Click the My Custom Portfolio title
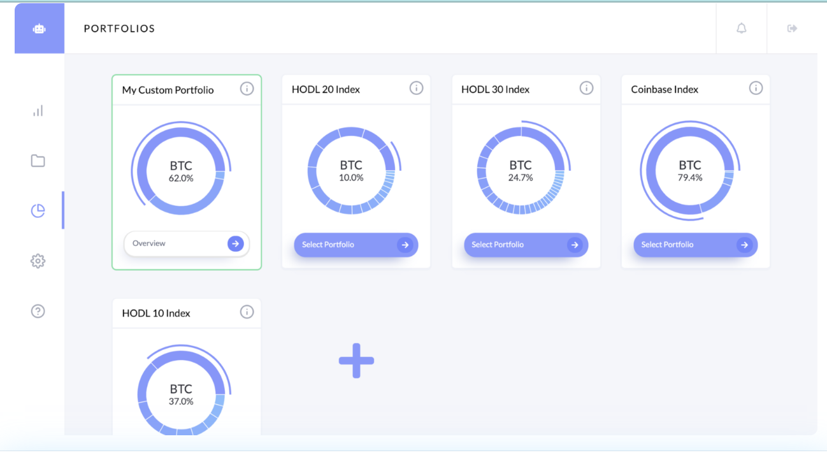Screen dimensions: 827x455 coord(168,90)
